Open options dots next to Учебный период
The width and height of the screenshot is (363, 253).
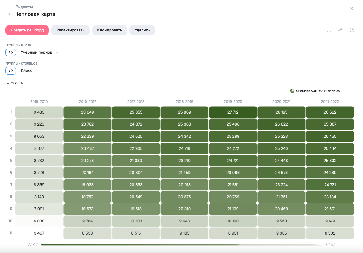[57, 52]
